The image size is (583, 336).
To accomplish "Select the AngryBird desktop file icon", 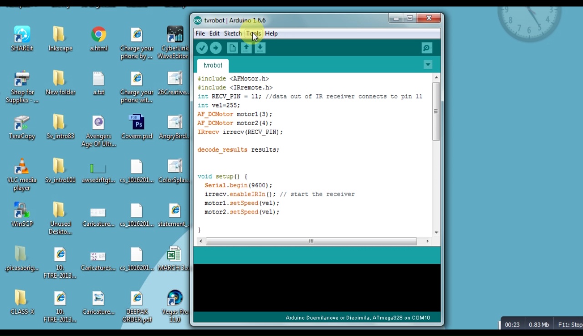I will [174, 127].
